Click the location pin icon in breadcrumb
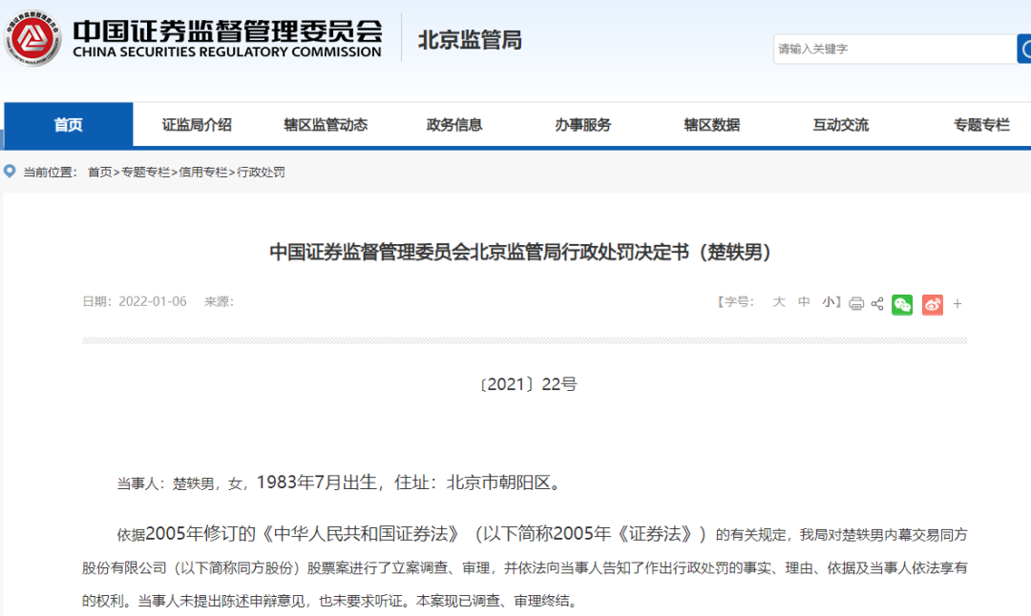Screen dimensions: 1031x616 tap(10, 172)
